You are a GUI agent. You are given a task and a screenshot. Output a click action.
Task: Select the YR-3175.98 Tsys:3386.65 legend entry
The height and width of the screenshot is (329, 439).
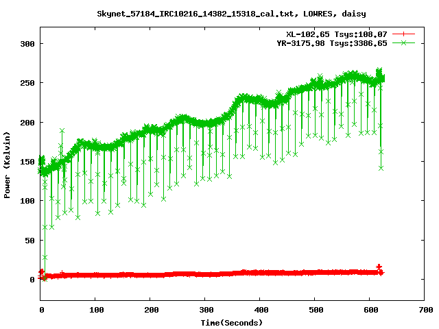coord(332,43)
